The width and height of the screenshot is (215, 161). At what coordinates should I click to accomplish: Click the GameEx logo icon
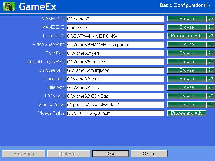tap(9, 6)
